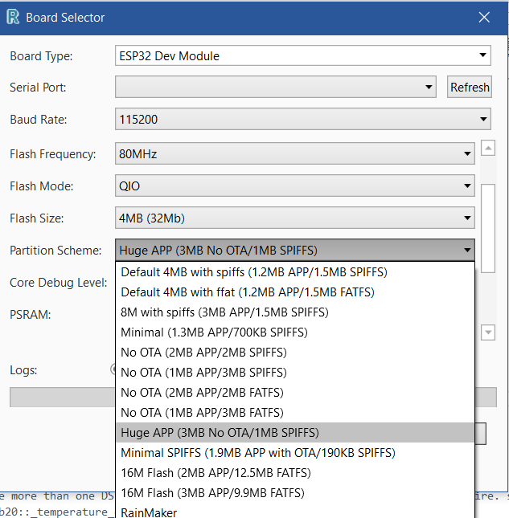Select No OTA (2MB APP/2MB FATFS)
The height and width of the screenshot is (518, 509).
click(202, 392)
